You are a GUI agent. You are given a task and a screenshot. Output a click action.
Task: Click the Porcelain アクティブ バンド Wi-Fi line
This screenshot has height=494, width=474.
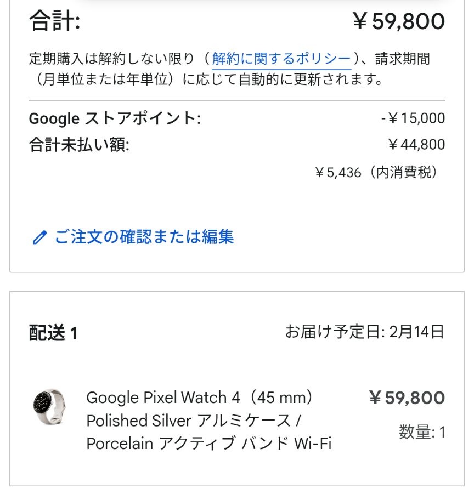209,443
